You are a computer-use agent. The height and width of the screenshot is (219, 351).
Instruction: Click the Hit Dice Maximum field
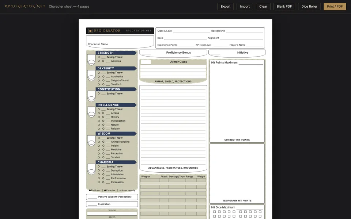pos(250,207)
